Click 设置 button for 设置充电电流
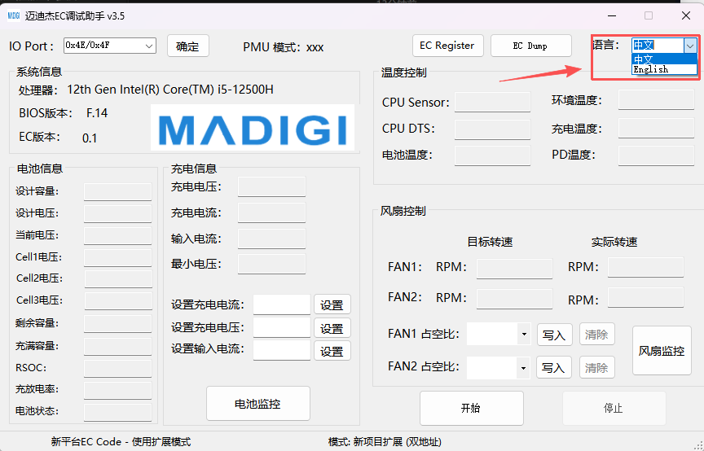 pos(332,305)
